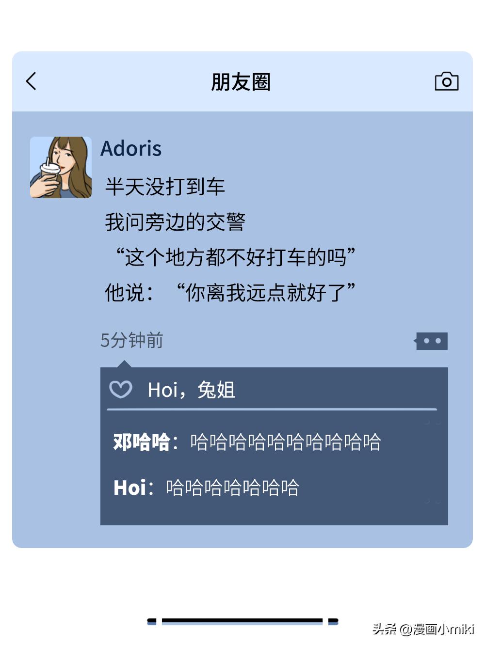
Task: Open 兔姐's profile from the likes
Action: (x=216, y=390)
